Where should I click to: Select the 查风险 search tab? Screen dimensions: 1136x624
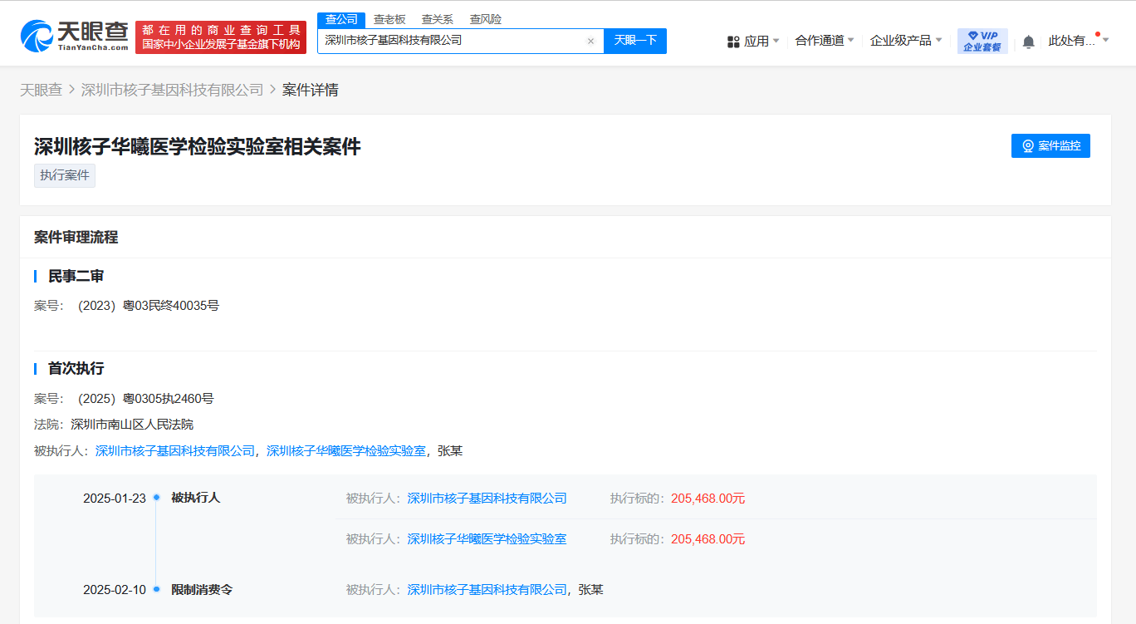point(486,19)
